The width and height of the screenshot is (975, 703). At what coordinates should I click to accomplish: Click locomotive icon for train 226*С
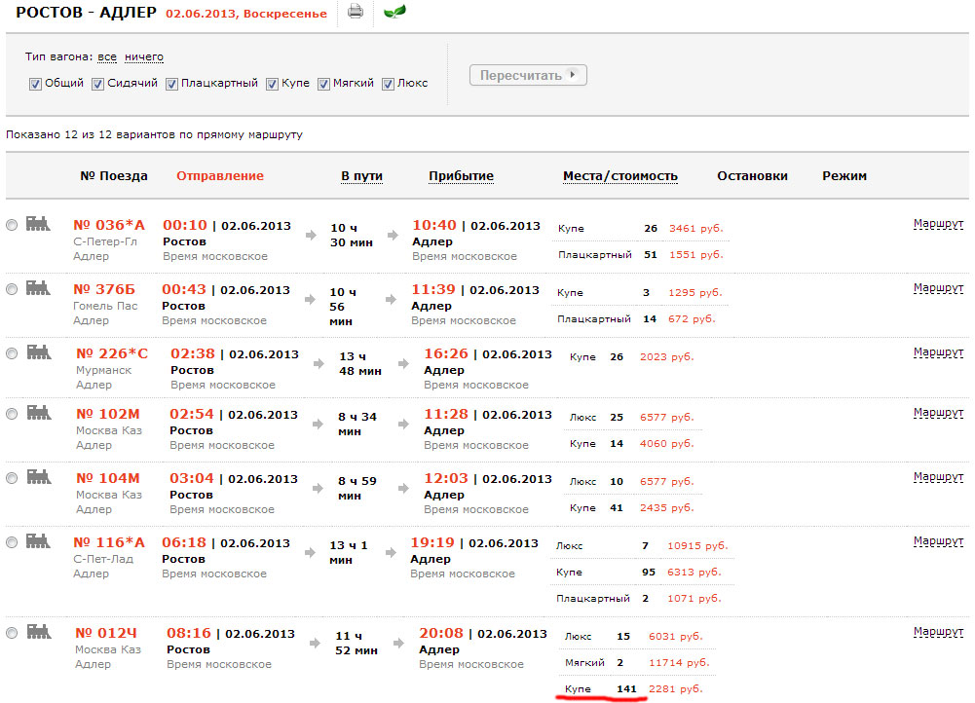pos(38,352)
